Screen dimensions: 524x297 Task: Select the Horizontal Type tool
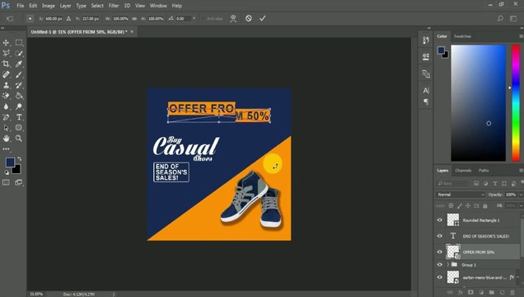click(19, 117)
